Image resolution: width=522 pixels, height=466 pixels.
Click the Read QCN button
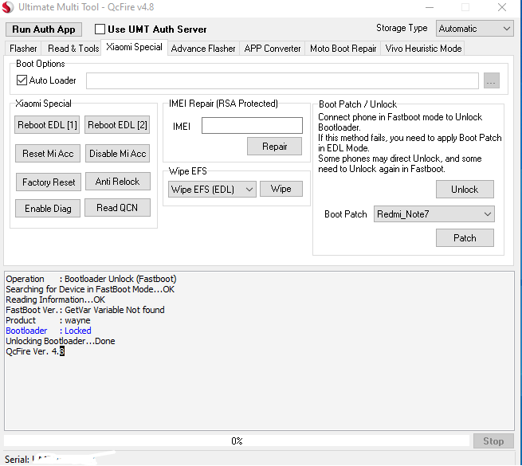point(117,208)
